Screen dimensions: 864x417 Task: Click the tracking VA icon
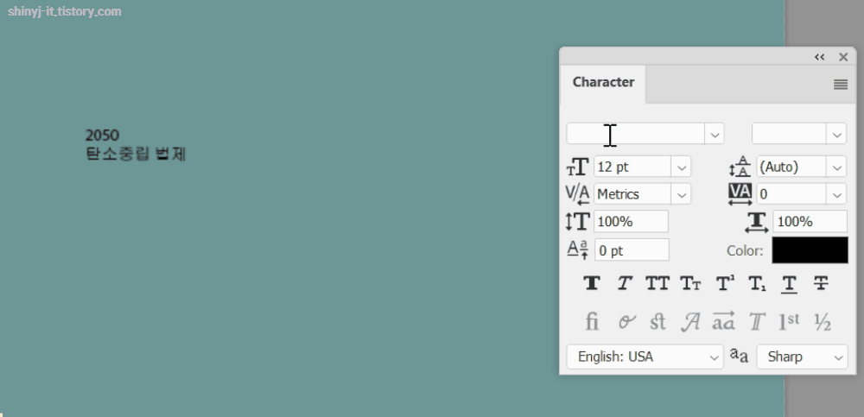[x=740, y=194]
